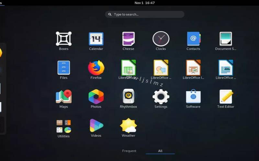This screenshot has width=259, height=161.
Task: Click the Type to search field
Action: [x=145, y=14]
